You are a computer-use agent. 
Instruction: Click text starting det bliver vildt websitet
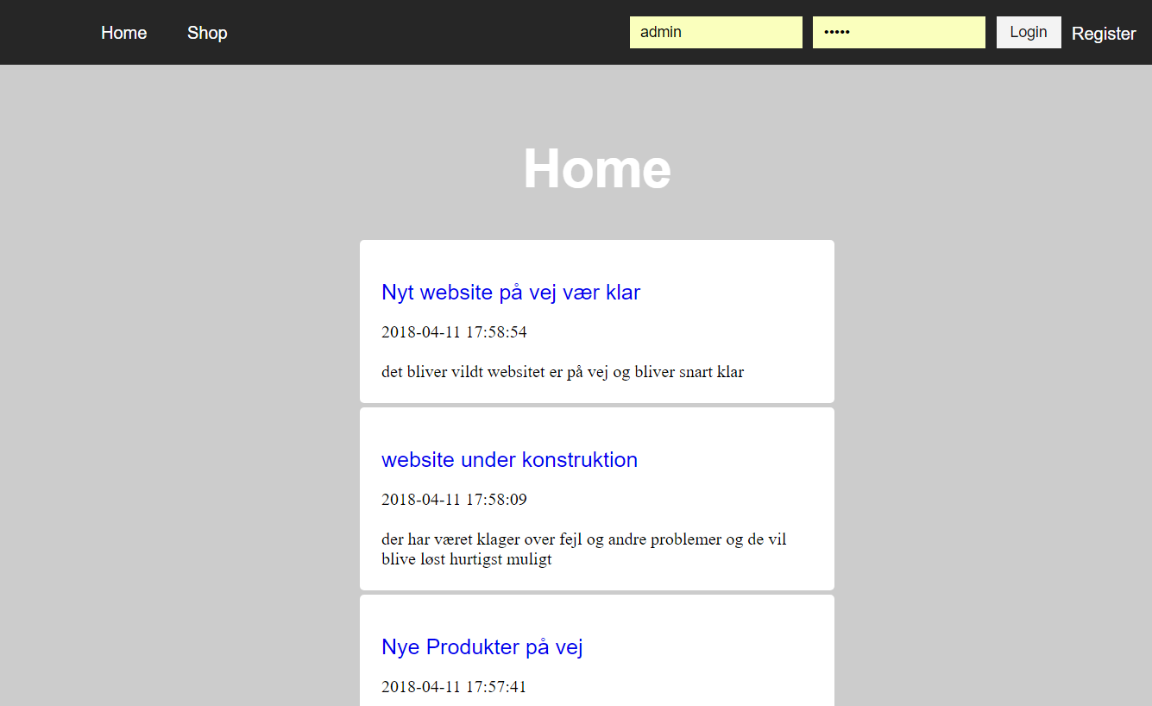pyautogui.click(x=563, y=372)
